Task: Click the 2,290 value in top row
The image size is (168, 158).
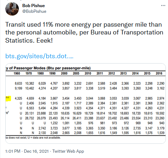Action: pos(161,83)
